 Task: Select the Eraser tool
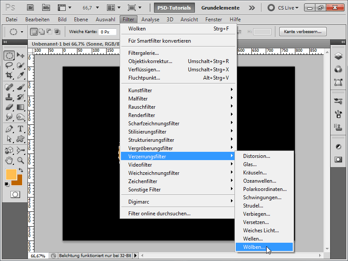tap(9, 107)
